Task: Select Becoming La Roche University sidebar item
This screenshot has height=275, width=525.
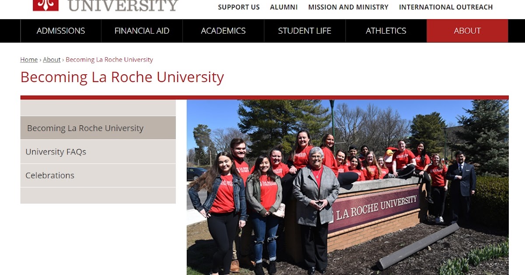Action: (98, 128)
